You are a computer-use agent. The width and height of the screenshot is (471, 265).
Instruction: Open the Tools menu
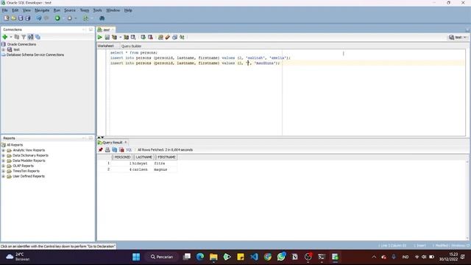(x=97, y=10)
